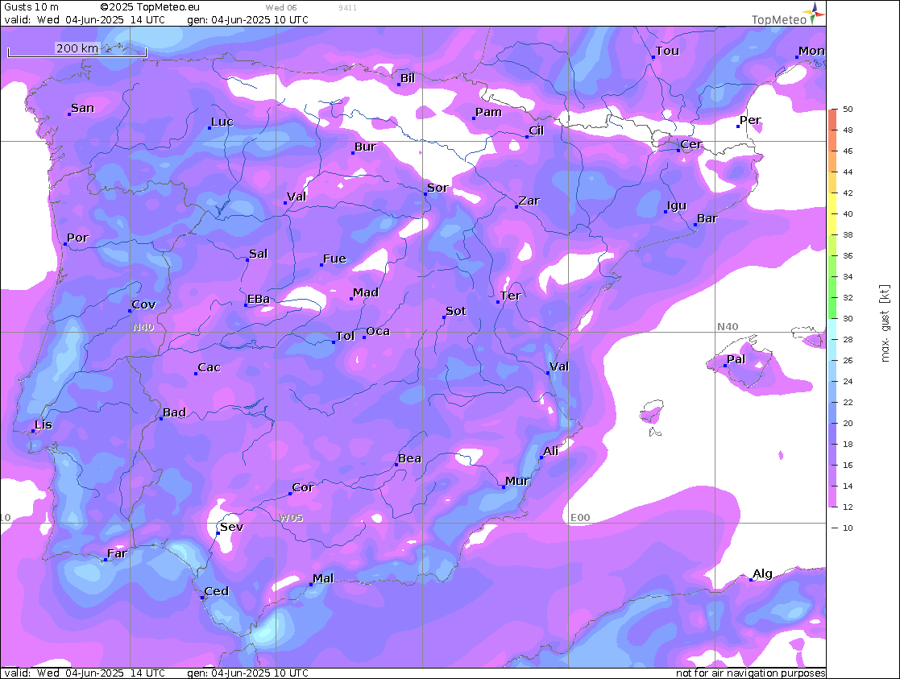Select the Bea city label

[410, 458]
